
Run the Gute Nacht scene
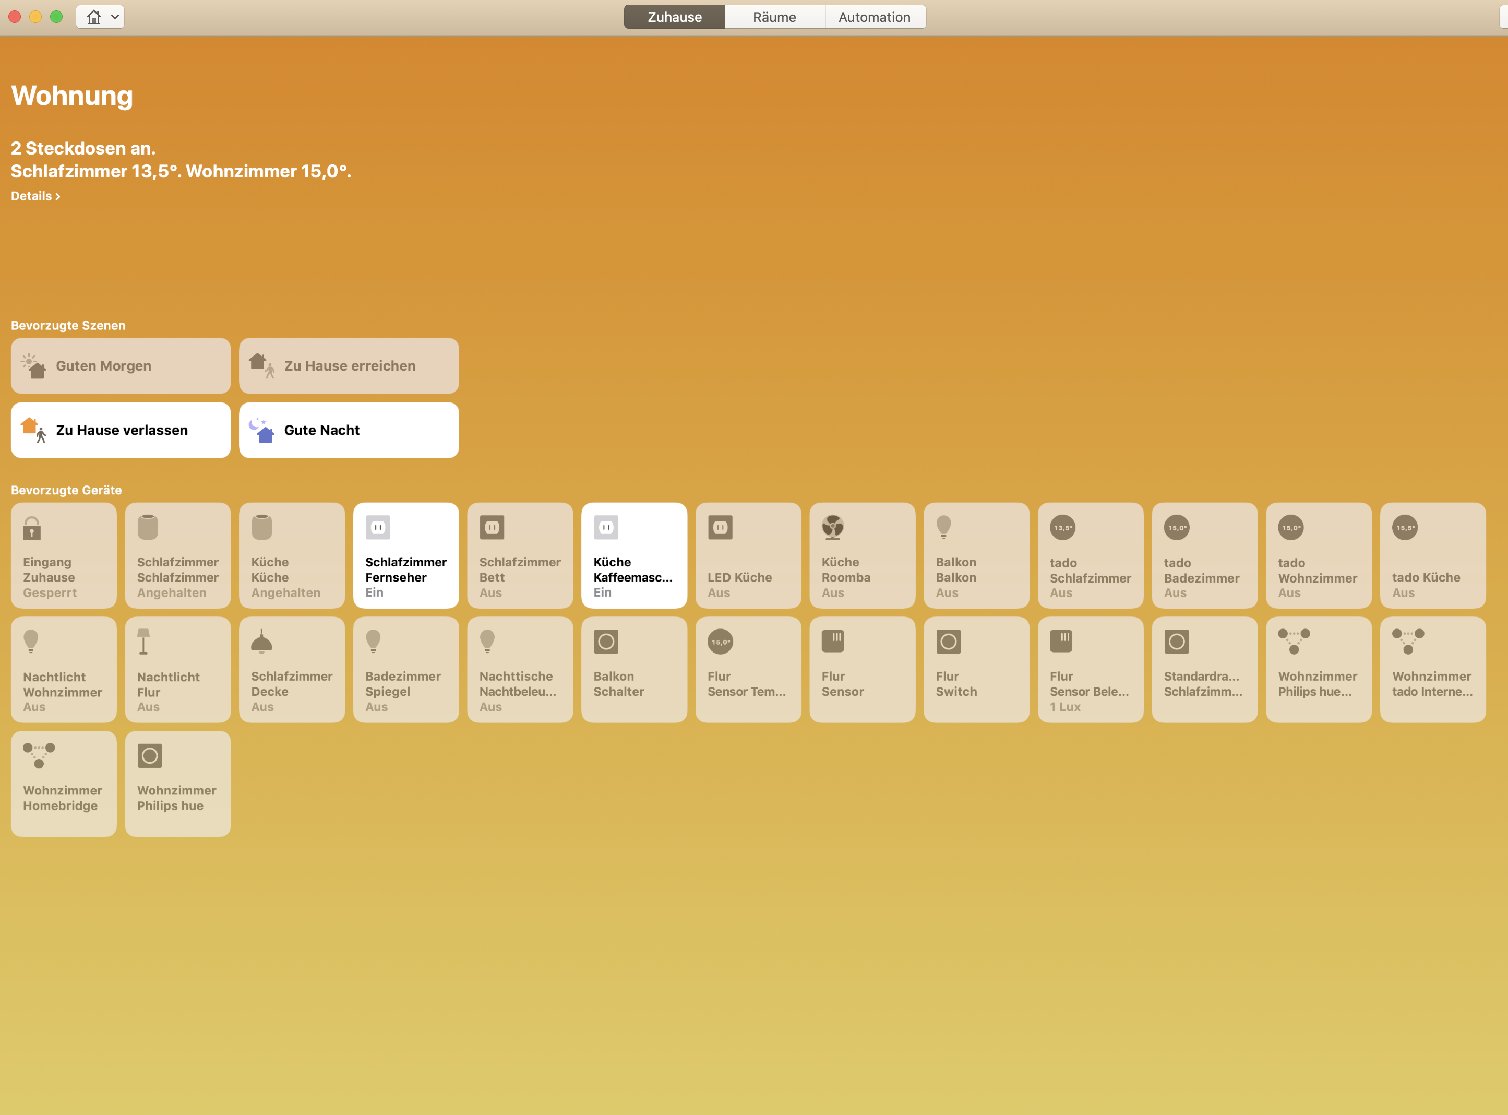pos(348,431)
